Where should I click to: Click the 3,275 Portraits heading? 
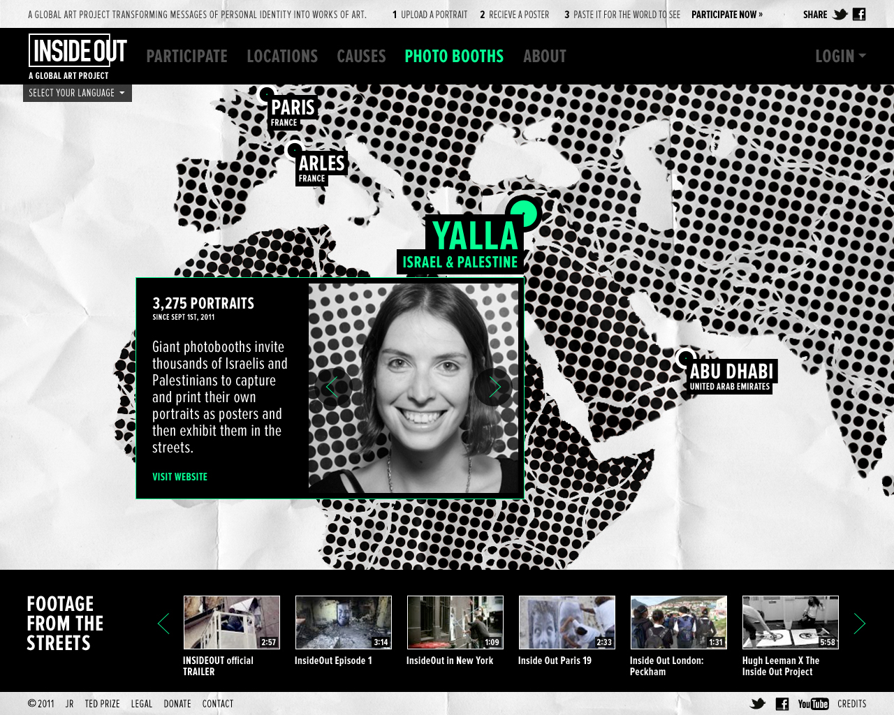(203, 304)
